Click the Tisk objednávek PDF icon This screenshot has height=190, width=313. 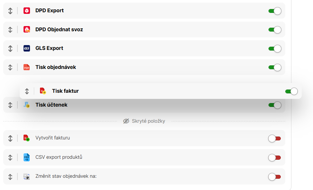point(27,67)
